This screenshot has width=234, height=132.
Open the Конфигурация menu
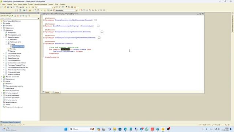(x=23, y=4)
